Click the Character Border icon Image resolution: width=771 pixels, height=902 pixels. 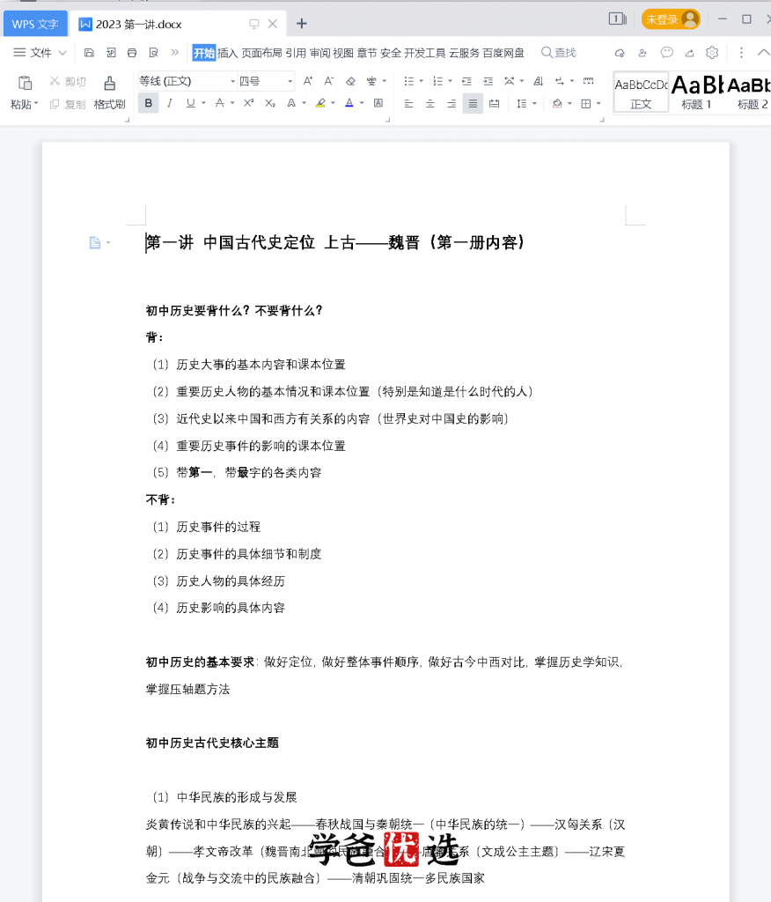click(x=378, y=103)
